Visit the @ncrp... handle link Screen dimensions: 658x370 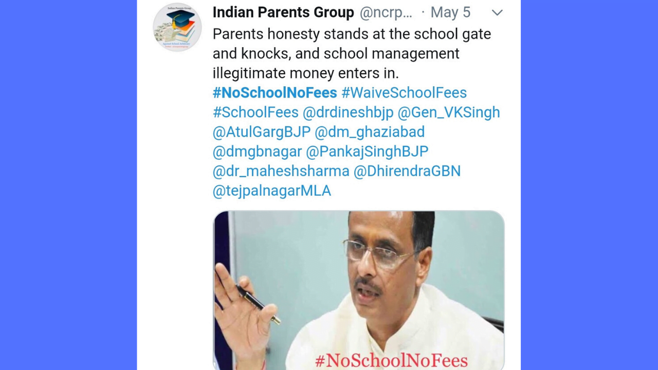pos(386,12)
